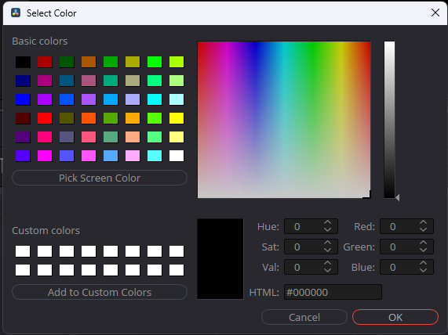Click the DaVinci Resolve title bar icon

[x=16, y=13]
